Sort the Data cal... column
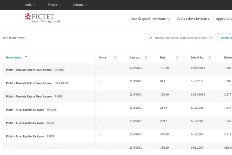Image resolution: width=232 pixels, height=155 pixels. tap(146, 58)
